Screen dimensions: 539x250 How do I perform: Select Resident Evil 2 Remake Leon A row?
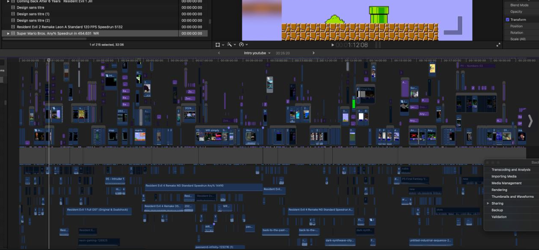(x=105, y=27)
